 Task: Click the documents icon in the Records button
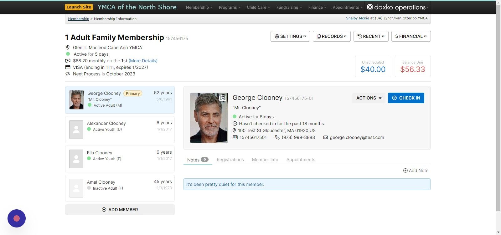pyautogui.click(x=319, y=36)
